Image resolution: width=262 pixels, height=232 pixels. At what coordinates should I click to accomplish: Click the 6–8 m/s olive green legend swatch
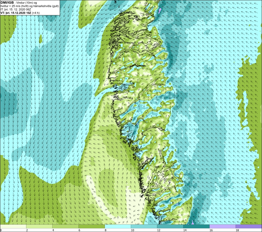coord(91,227)
